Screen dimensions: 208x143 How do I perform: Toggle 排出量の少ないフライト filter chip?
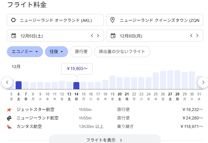122,52
